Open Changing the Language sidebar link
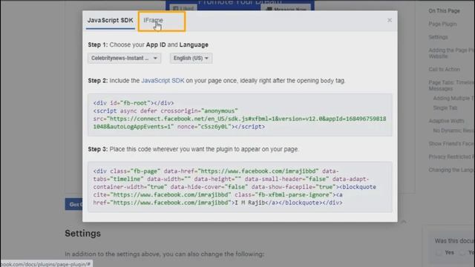The width and height of the screenshot is (475, 267). (x=451, y=170)
